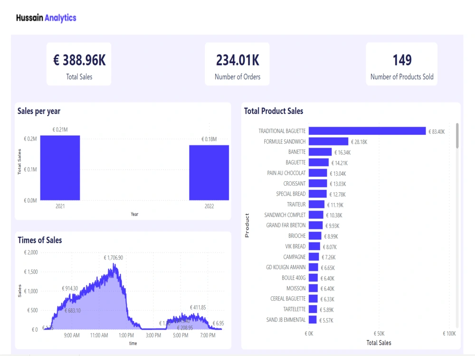The height and width of the screenshot is (356, 475).
Task: Click the Number of Orders card
Action: [237, 64]
